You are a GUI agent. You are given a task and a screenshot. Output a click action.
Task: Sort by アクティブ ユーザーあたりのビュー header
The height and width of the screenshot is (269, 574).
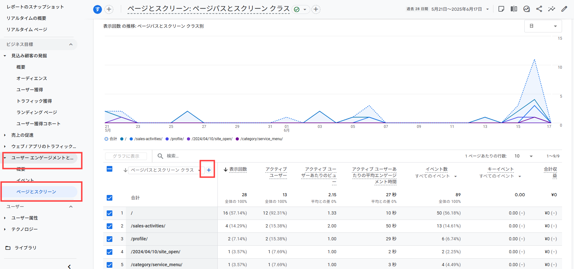coord(318,175)
